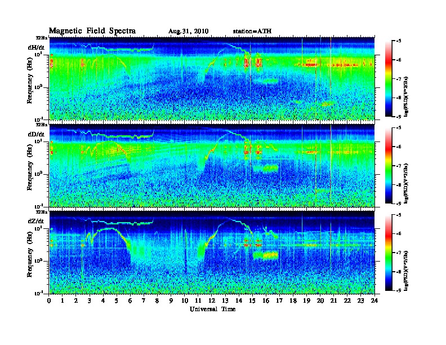The height and width of the screenshot is (345, 446).
Task: Click the '6' hour tick label
Action: [130, 300]
